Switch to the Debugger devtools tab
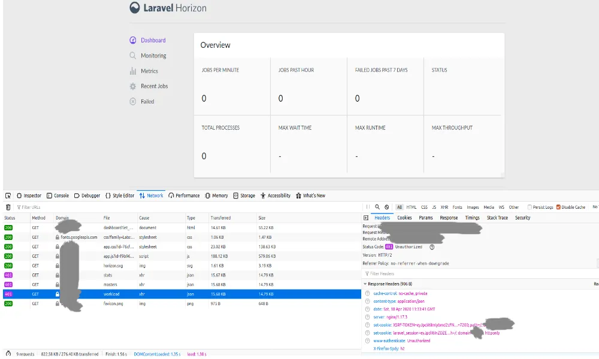The image size is (599, 359). [87, 196]
